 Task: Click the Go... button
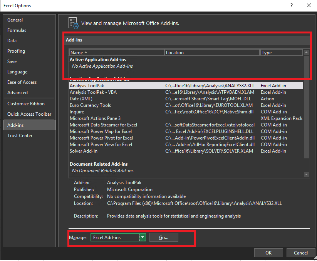pos(164,238)
